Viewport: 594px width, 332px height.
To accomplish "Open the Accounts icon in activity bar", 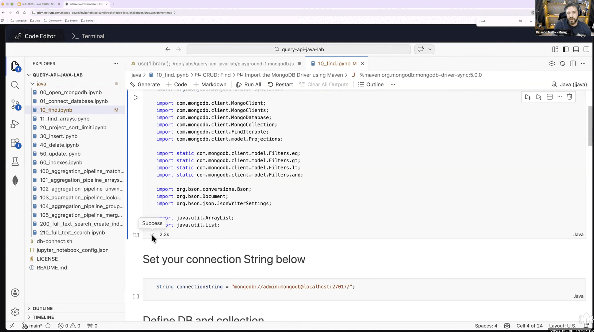I will 15,293.
